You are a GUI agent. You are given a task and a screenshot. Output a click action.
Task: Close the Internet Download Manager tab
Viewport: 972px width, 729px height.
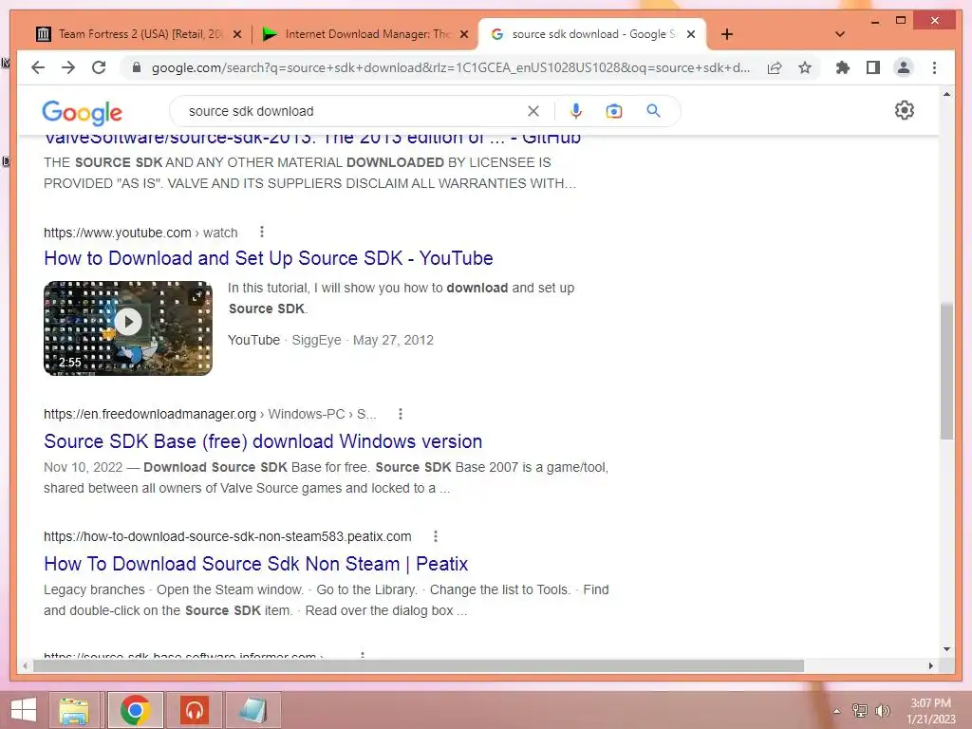tap(463, 34)
